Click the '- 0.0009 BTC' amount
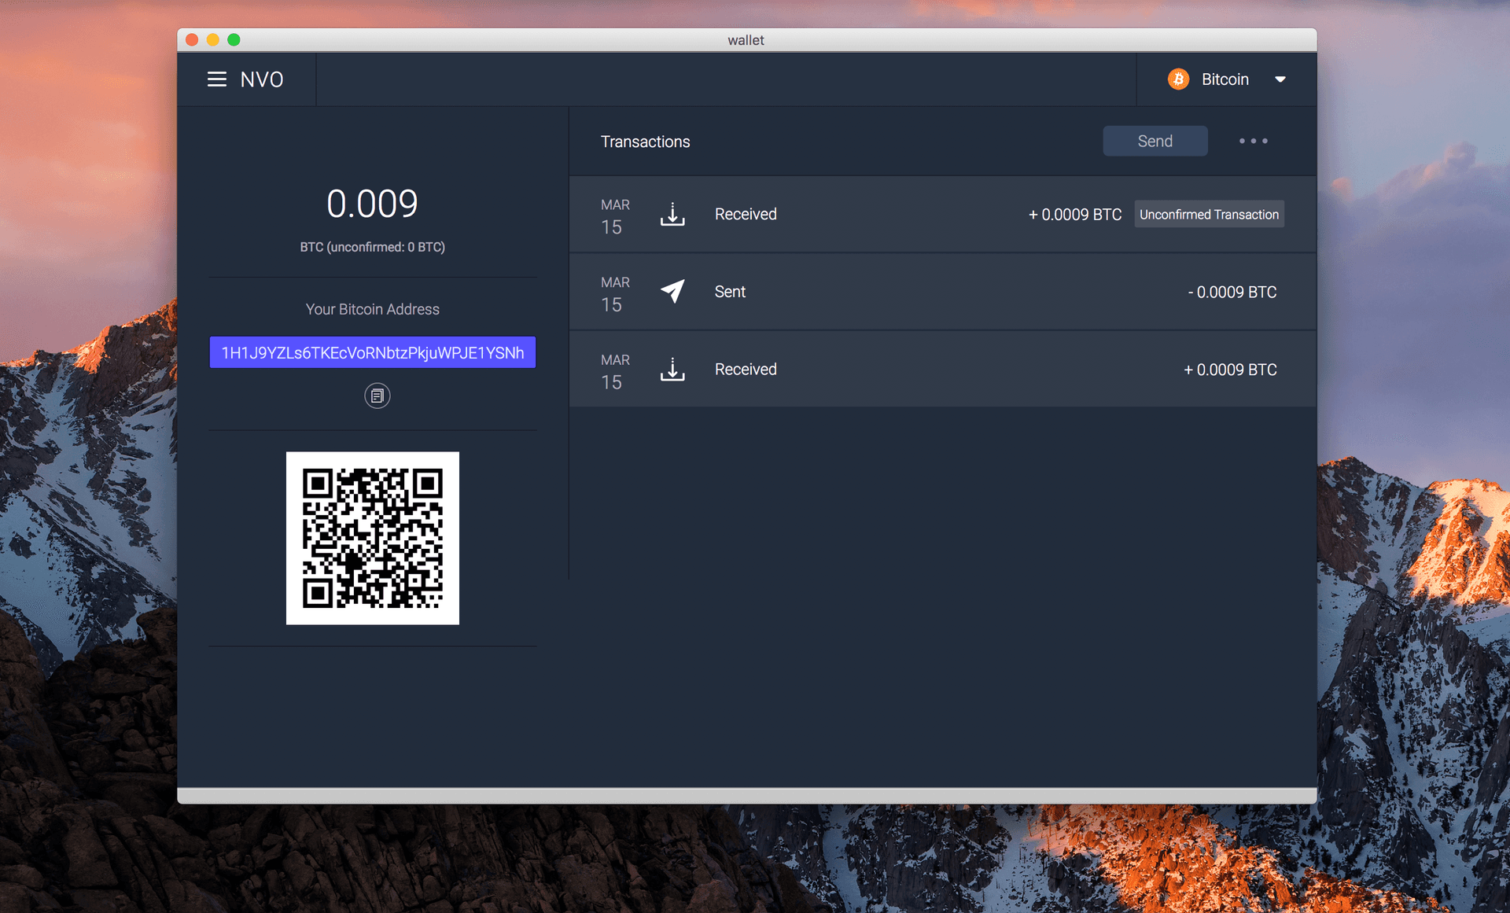The width and height of the screenshot is (1510, 913). [1232, 292]
